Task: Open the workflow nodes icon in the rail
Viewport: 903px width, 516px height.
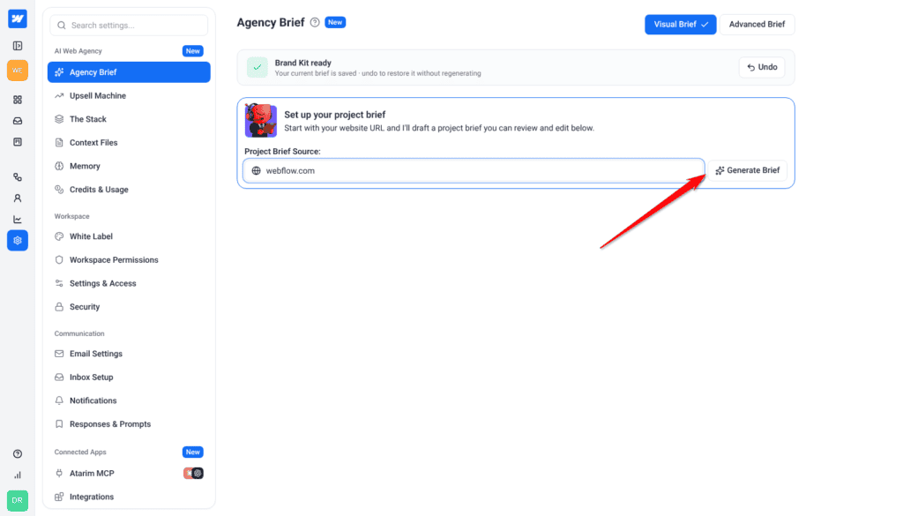Action: coord(18,177)
